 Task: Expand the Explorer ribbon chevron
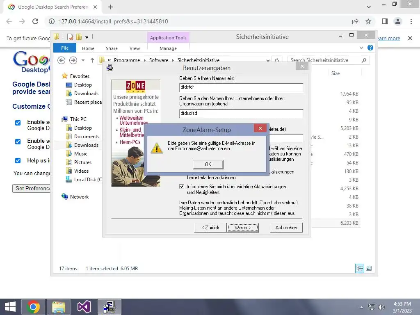pos(361,48)
